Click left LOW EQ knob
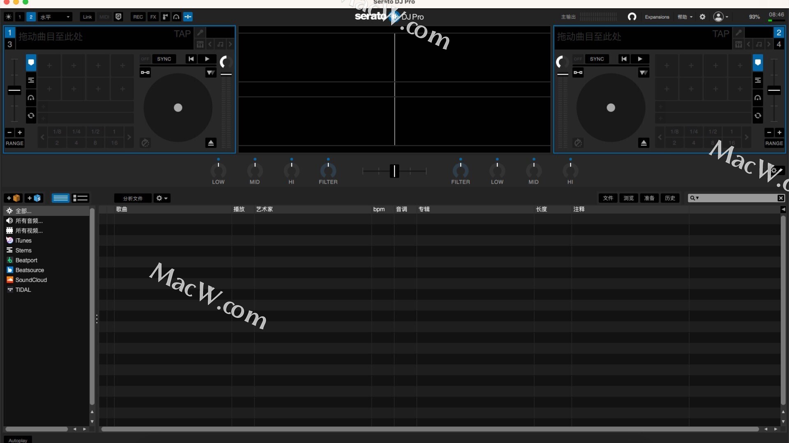This screenshot has width=789, height=443. [218, 170]
